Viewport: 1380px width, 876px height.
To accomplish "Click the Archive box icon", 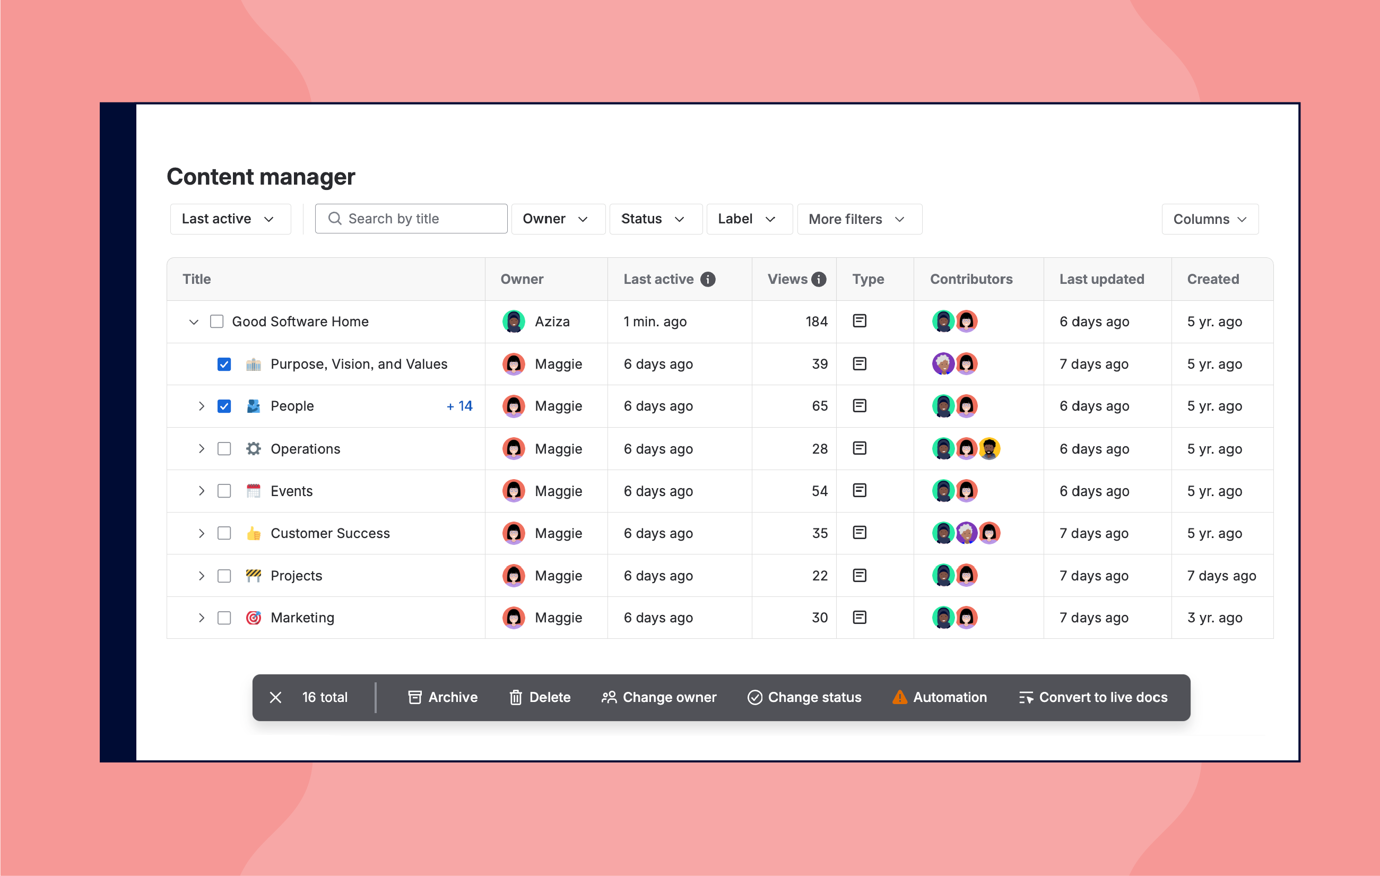I will tap(415, 697).
